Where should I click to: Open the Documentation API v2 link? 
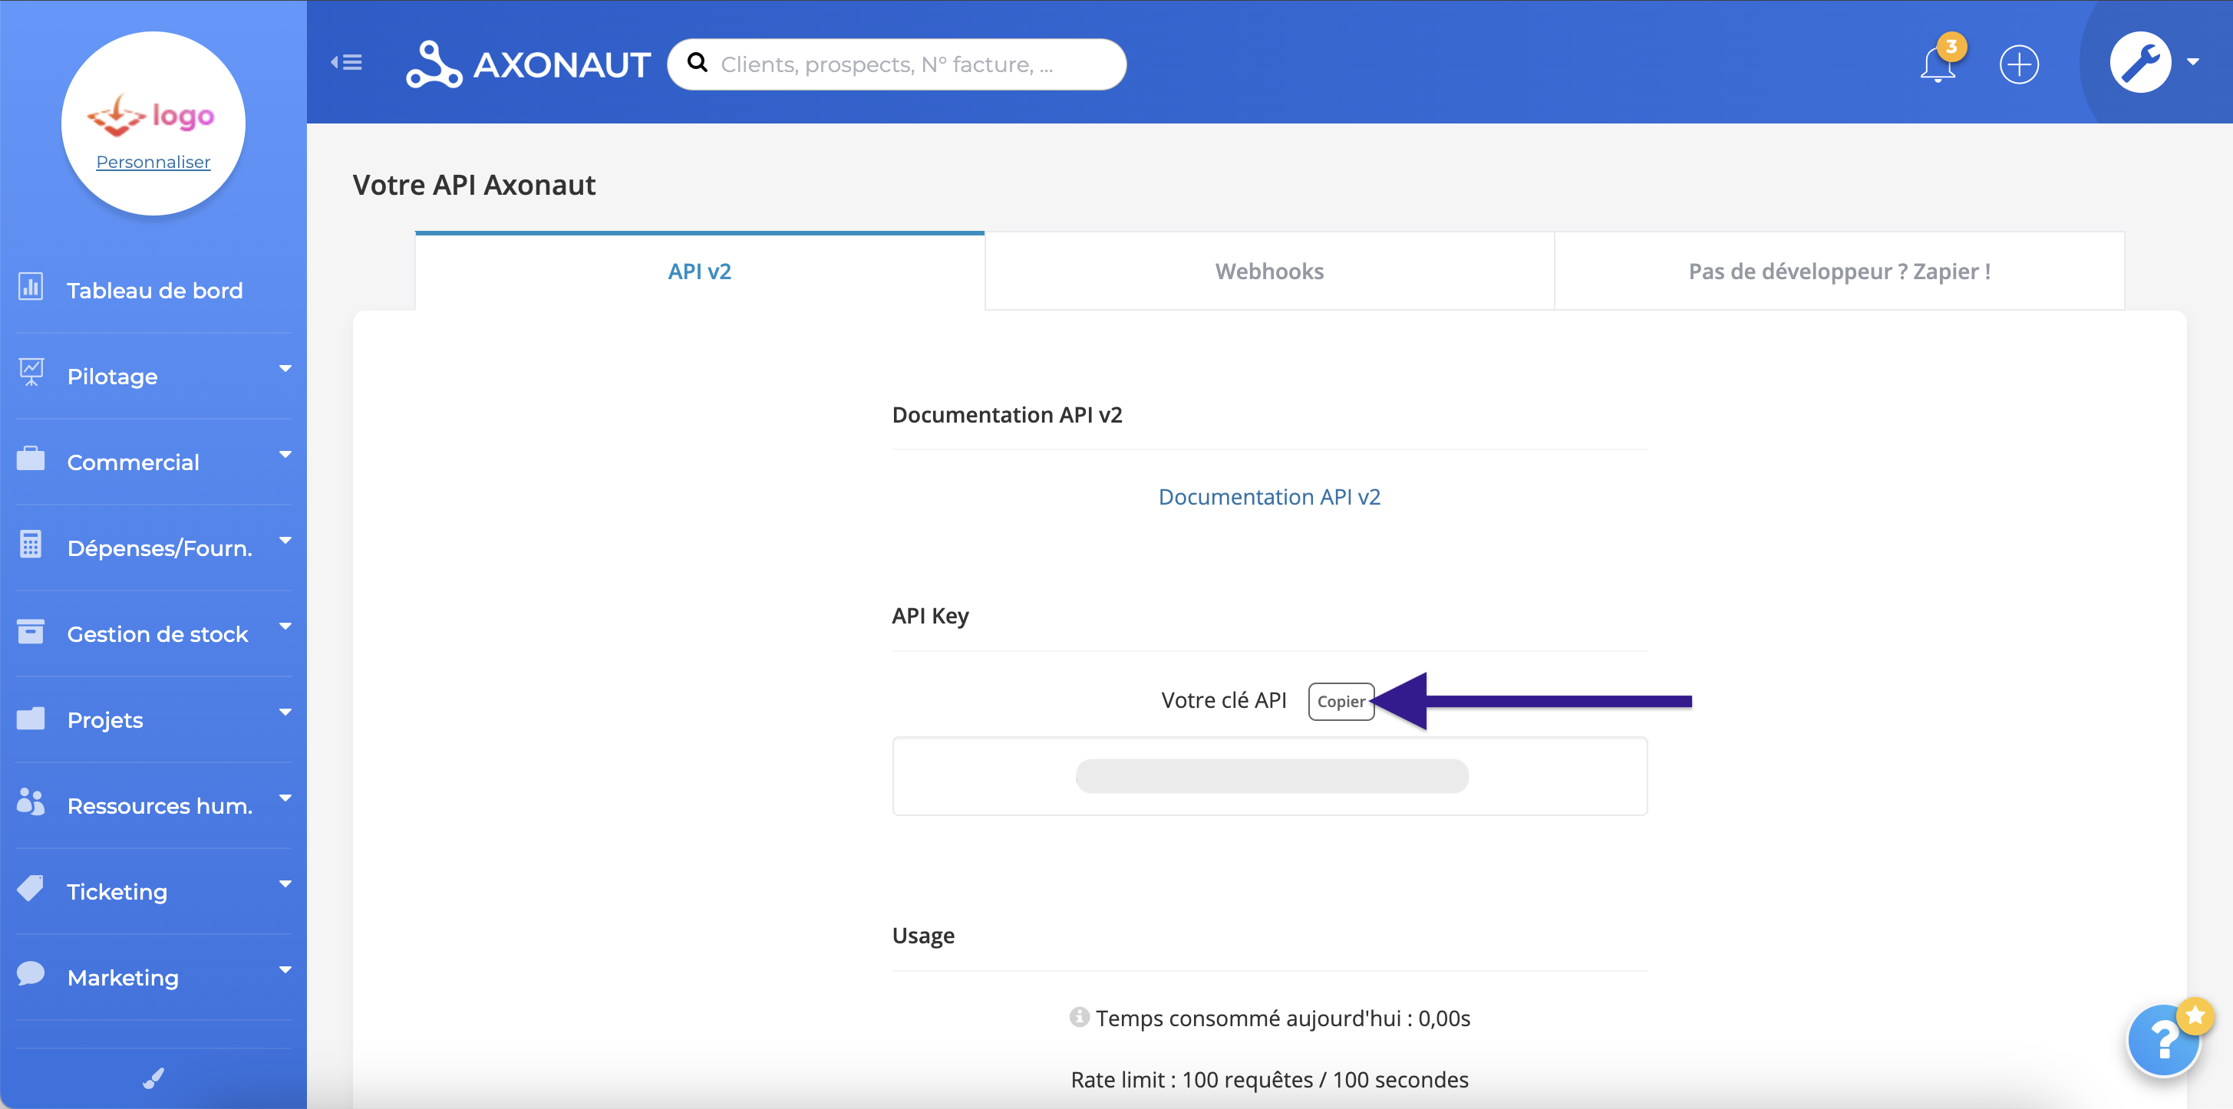coord(1269,496)
